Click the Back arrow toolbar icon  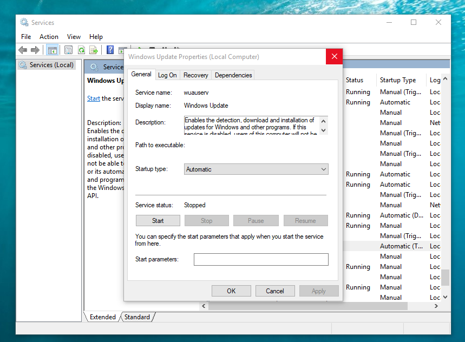(23, 50)
